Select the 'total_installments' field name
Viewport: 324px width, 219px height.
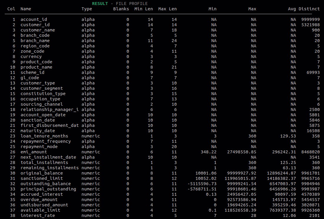(x=44, y=162)
